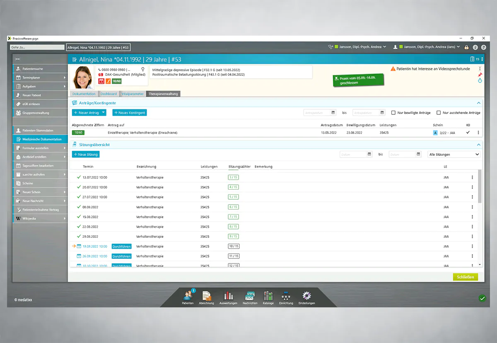Image resolution: width=497 pixels, height=343 pixels.
Task: Click the session list vertical scrollbar thumb
Action: tap(480, 186)
